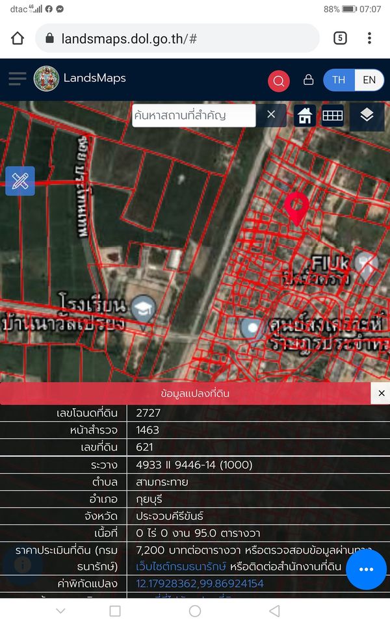Click the school marker near โรงเรียนบ้านนาวัลเปรียง
The height and width of the screenshot is (624, 390).
pos(143,310)
